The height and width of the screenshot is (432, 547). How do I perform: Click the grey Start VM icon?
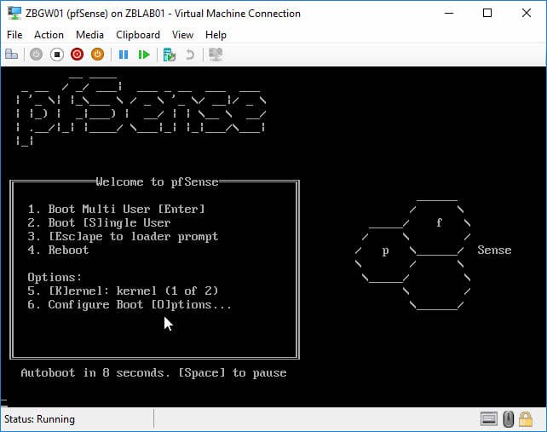[37, 55]
